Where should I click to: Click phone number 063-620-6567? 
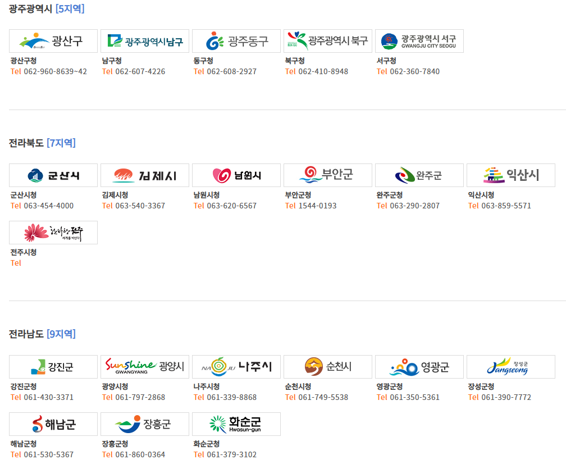pos(232,206)
